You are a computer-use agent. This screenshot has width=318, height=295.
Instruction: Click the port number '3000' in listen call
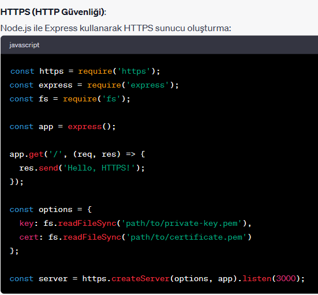(286, 279)
